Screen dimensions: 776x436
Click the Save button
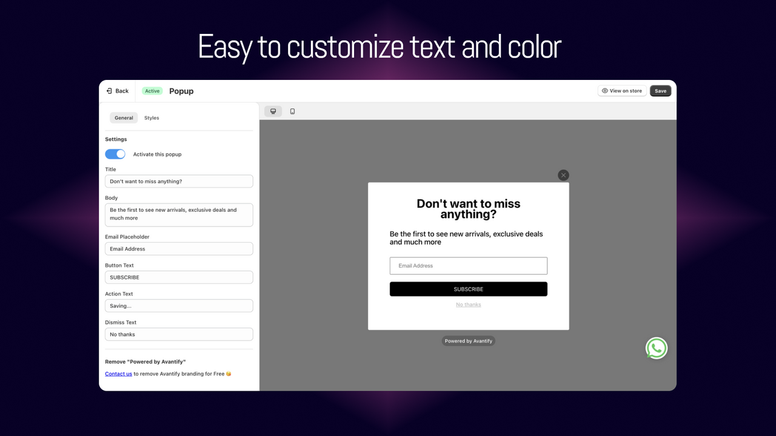[x=661, y=91]
